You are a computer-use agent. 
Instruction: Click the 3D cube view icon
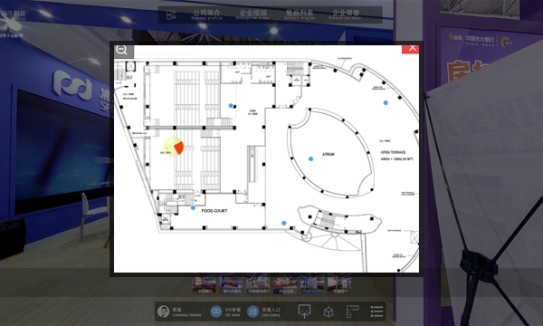[329, 312]
